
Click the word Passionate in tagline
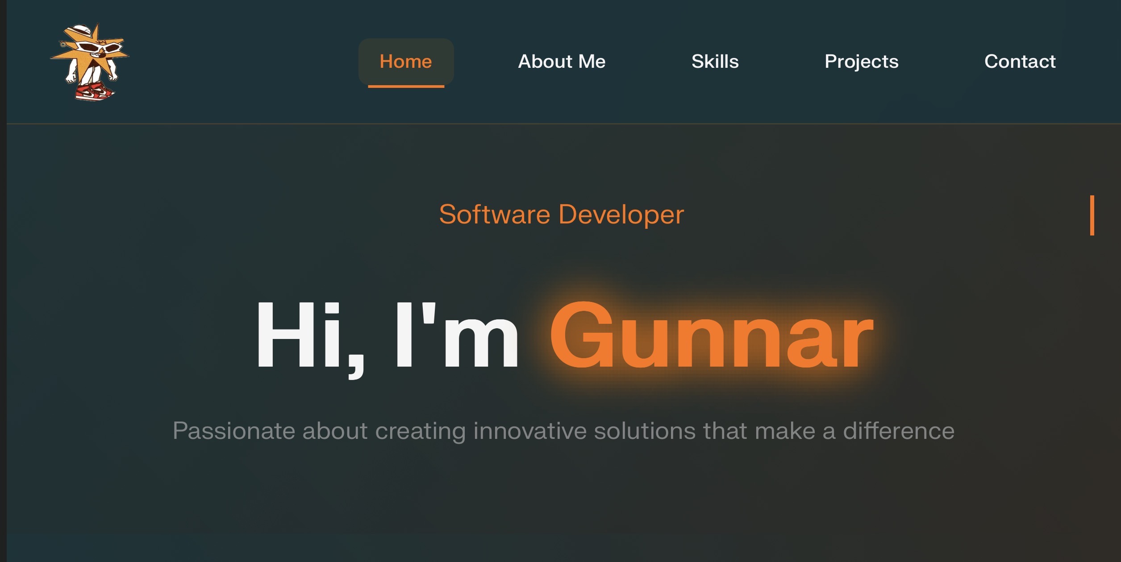point(234,431)
